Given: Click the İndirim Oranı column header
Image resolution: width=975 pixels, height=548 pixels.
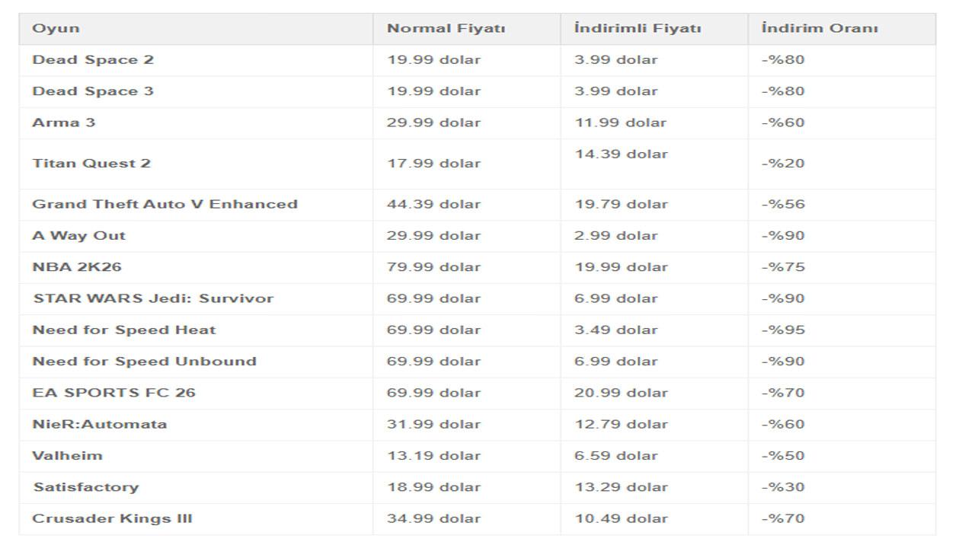Looking at the screenshot, I should point(819,29).
